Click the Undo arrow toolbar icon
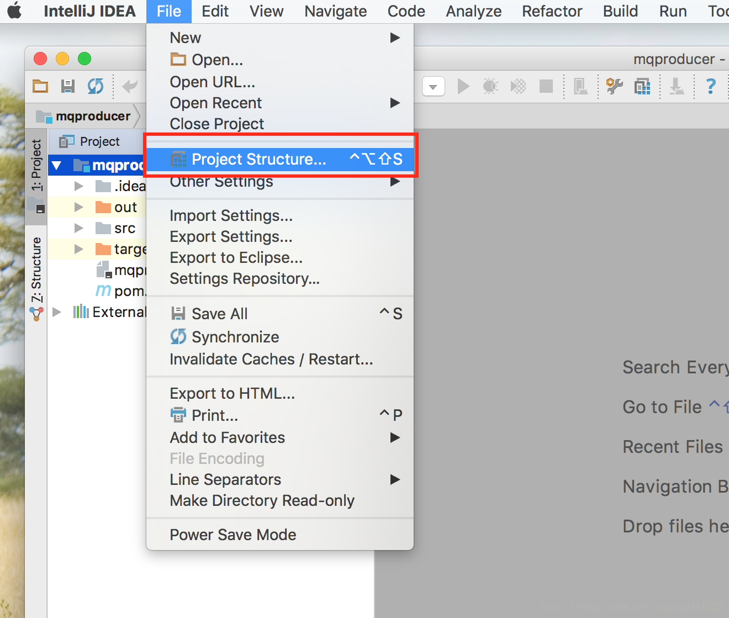The image size is (729, 618). (130, 86)
